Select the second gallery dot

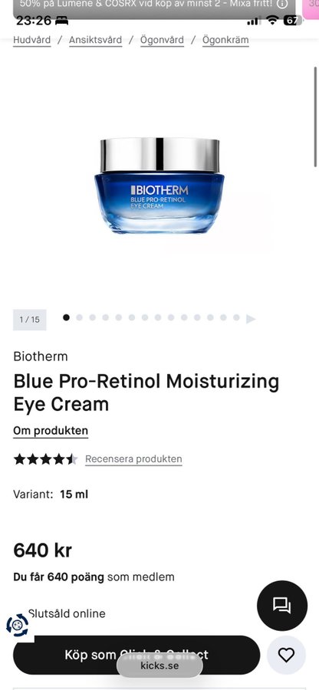point(79,317)
